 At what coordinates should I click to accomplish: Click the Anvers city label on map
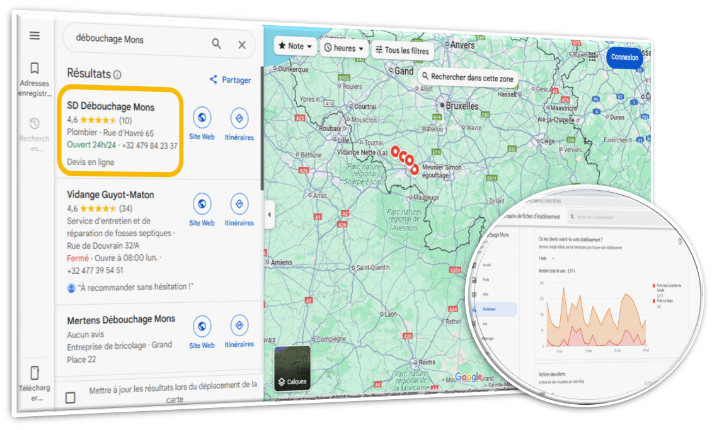[462, 45]
